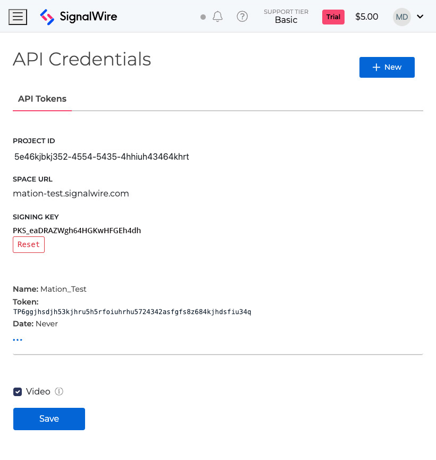This screenshot has height=460, width=436.
Task: Save the API credential settings
Action: point(49,418)
